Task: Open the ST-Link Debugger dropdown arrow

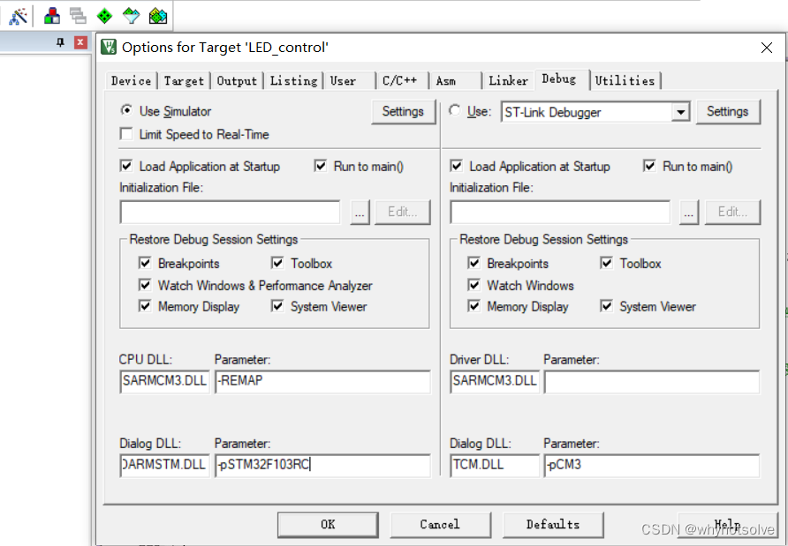Action: (x=680, y=112)
